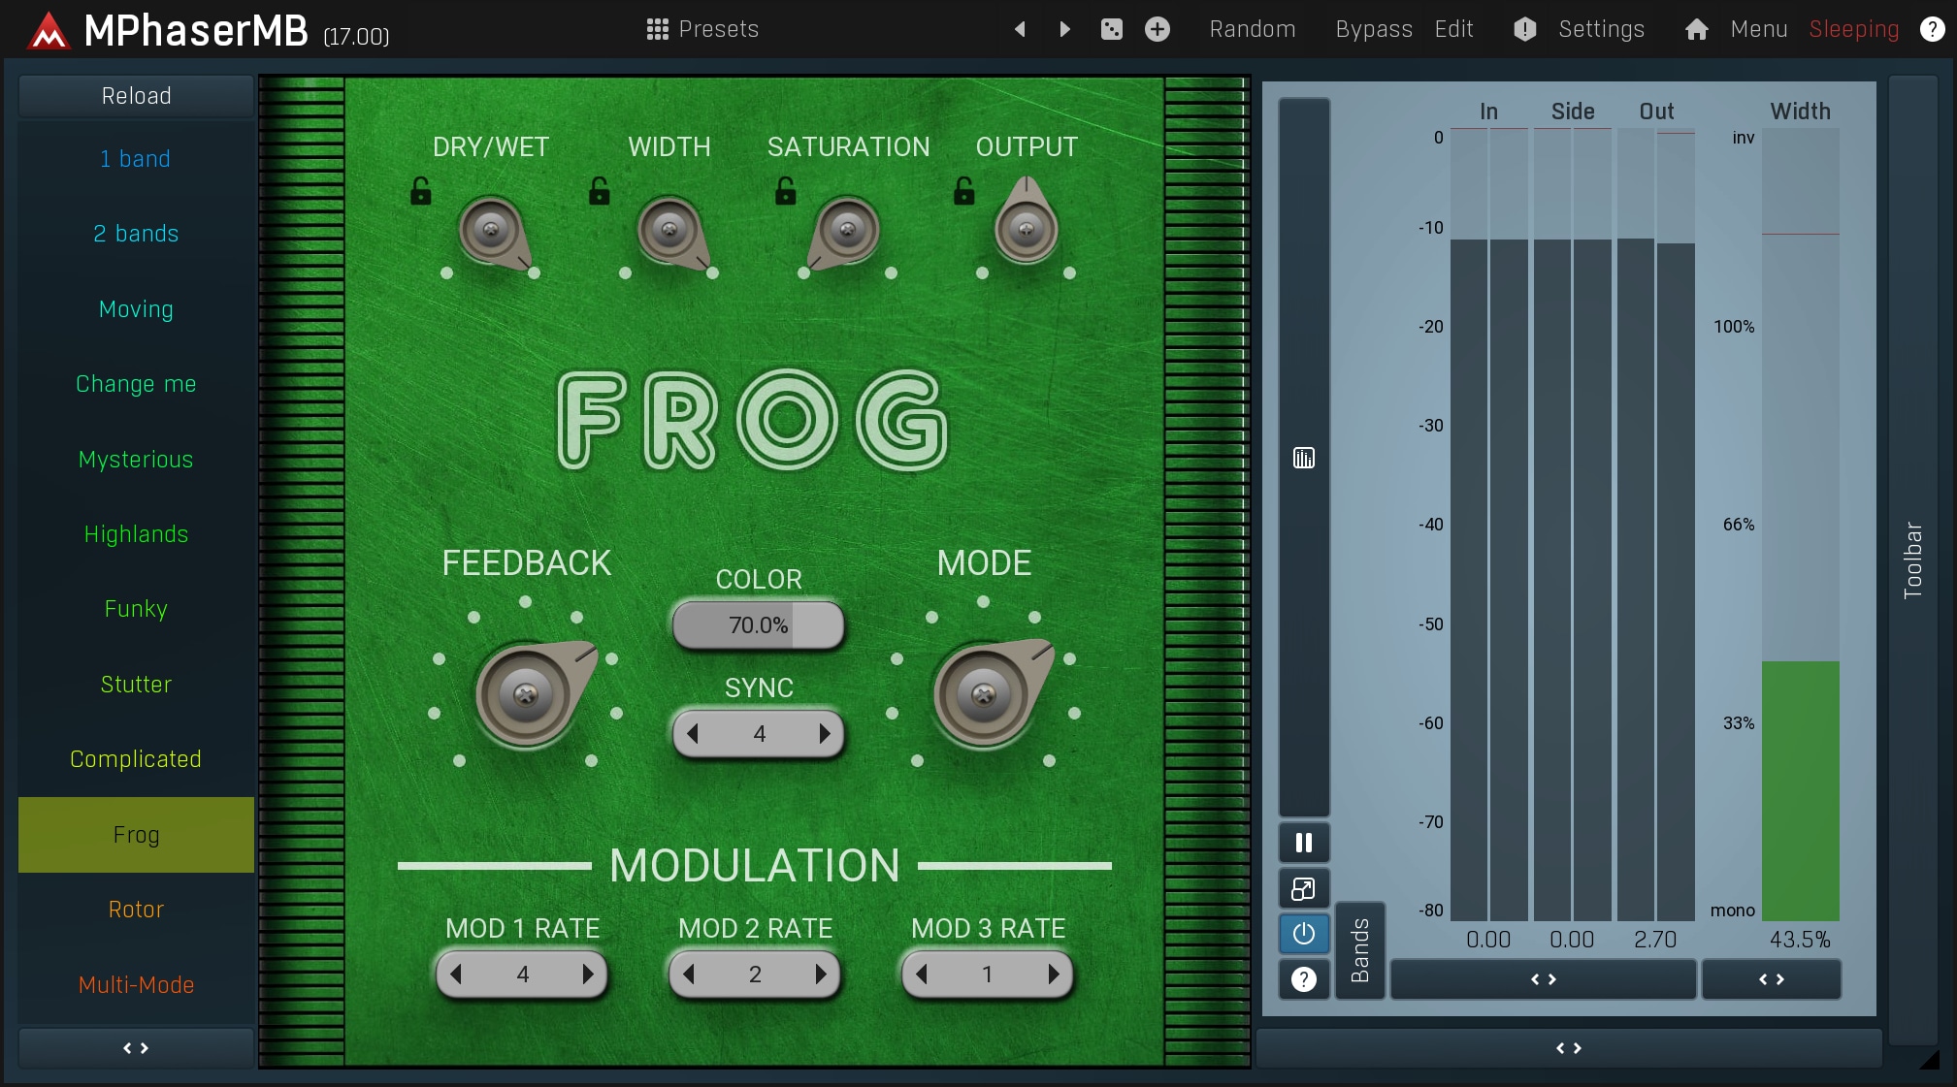Toggle the DRY/WET lock icon

[x=420, y=191]
